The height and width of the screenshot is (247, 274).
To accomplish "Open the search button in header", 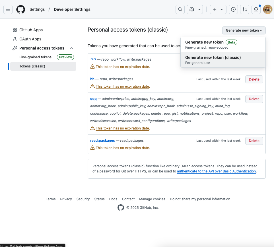I will (180, 9).
